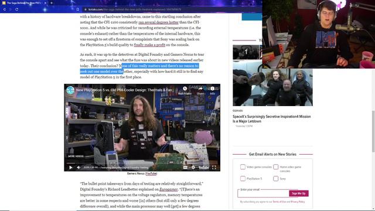This screenshot has width=375, height=211.
Task: Open a new browser tab with the plus
Action: tap(52, 3)
